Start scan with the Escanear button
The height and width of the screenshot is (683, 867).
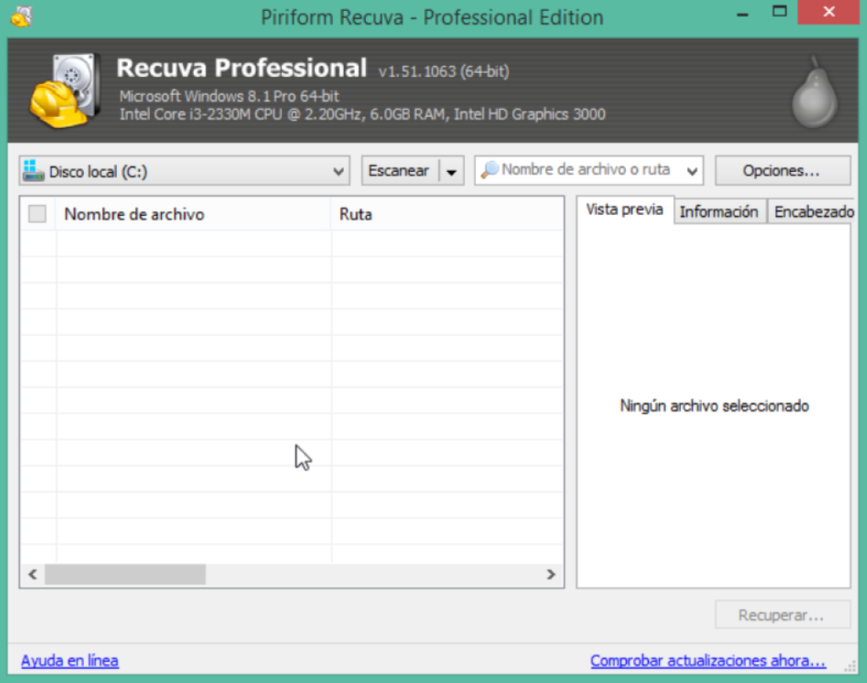click(400, 171)
